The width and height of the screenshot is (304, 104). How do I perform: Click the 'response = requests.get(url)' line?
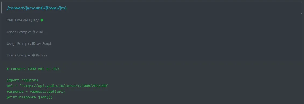pos(36,91)
